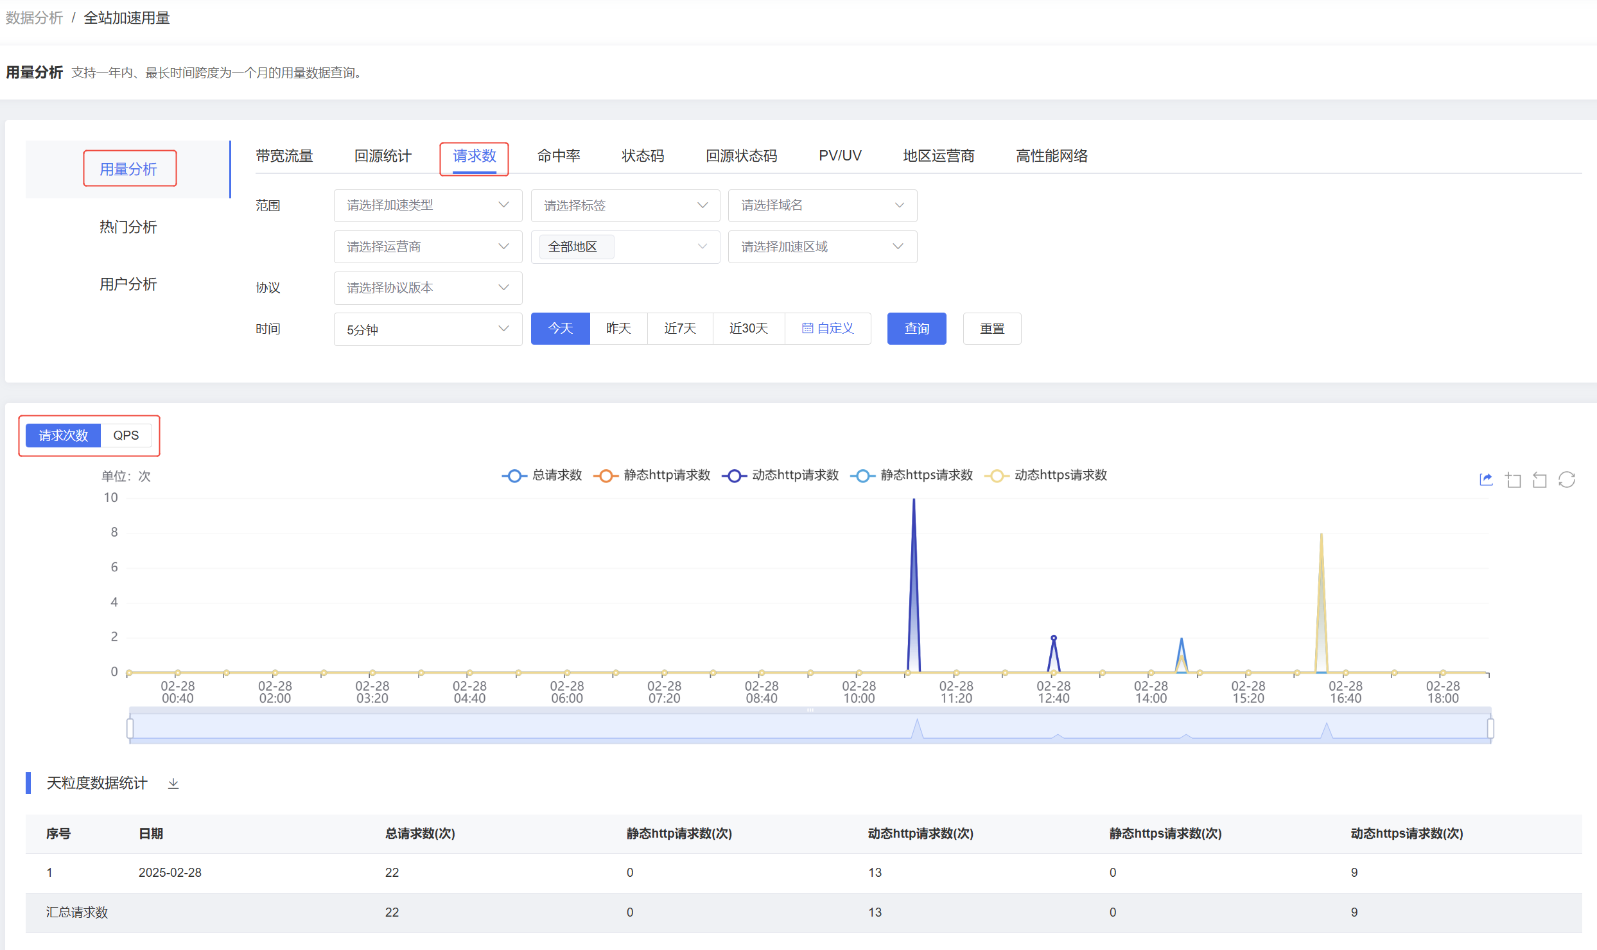Open the 高性能网络 tab
This screenshot has width=1597, height=950.
pos(1052,156)
